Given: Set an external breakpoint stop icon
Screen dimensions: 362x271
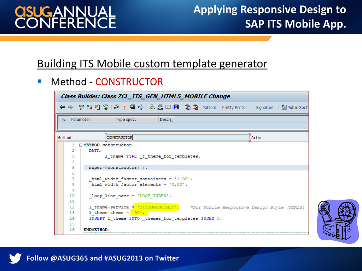Looking at the screenshot, I should coord(195,107).
